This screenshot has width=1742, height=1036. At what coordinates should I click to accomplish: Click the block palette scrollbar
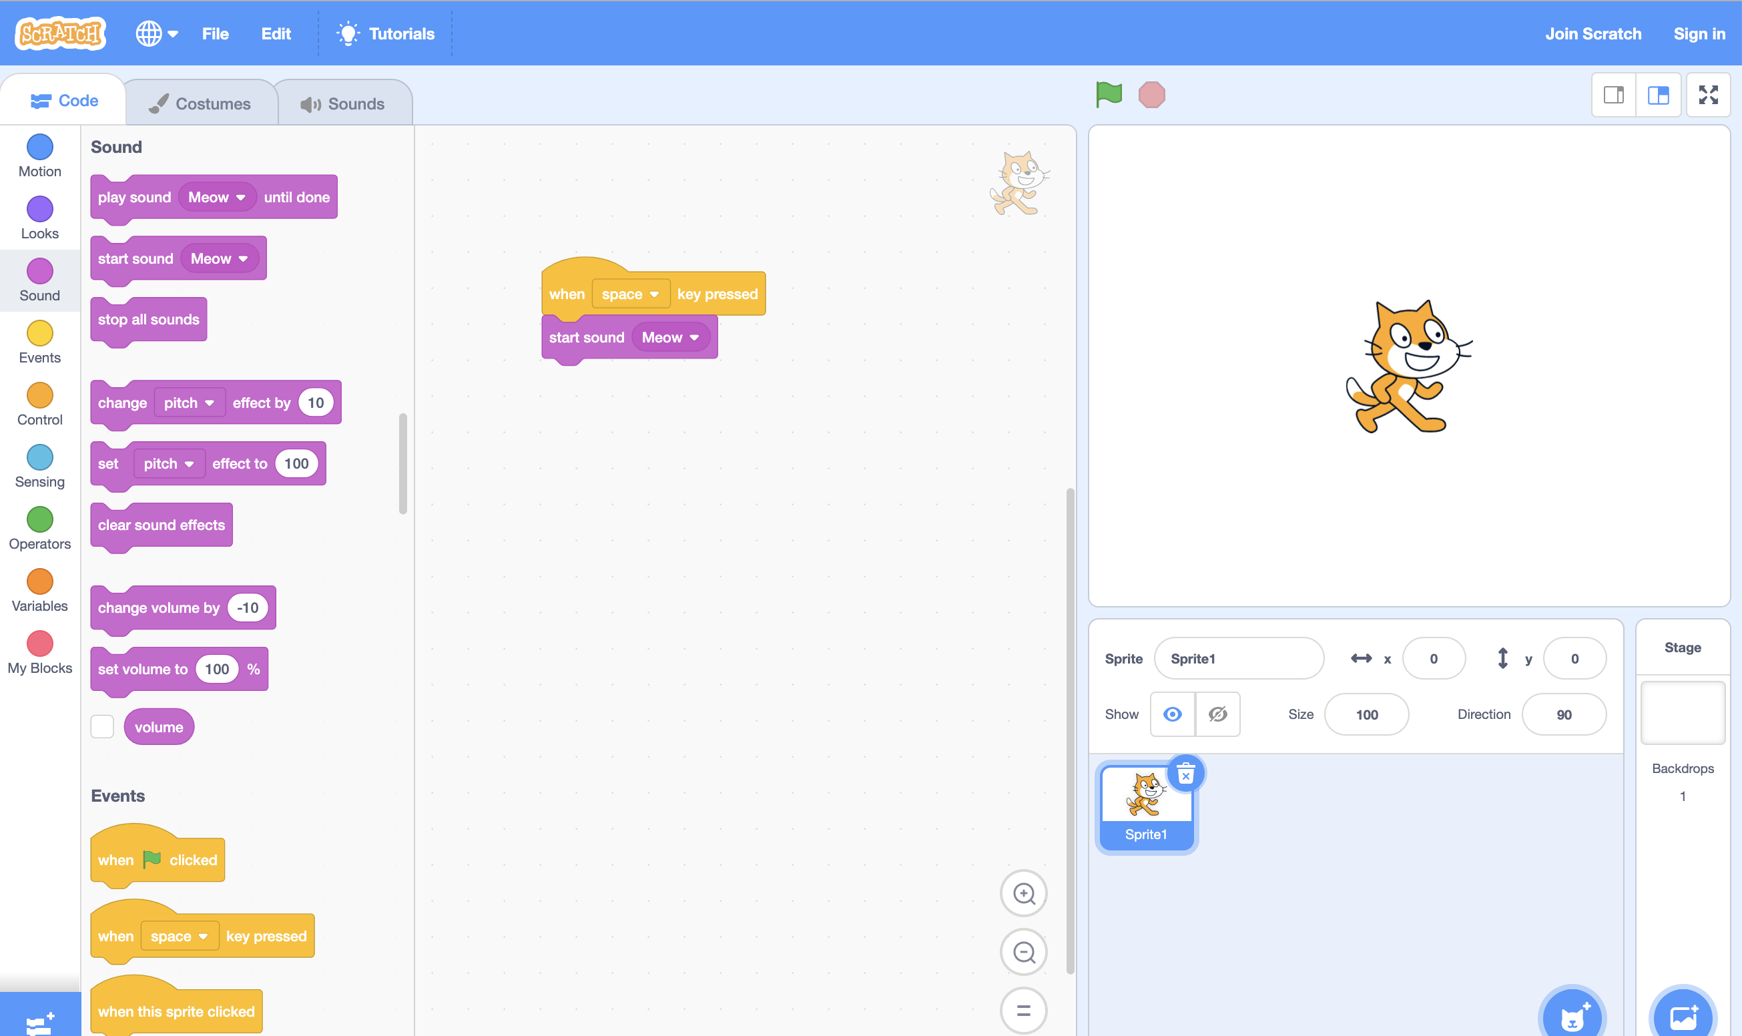point(402,463)
